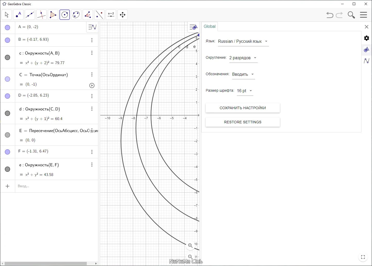The height and width of the screenshot is (266, 372).
Task: Open the more options menu for circle d
Action: [x=92, y=109]
